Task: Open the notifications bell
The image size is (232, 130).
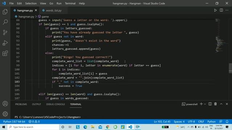Action: (227, 122)
